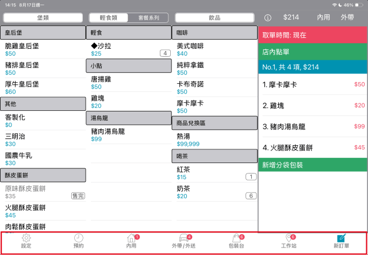This screenshot has width=368, height=255.
Task: Open the 包裝台 bag icon
Action: (236, 238)
